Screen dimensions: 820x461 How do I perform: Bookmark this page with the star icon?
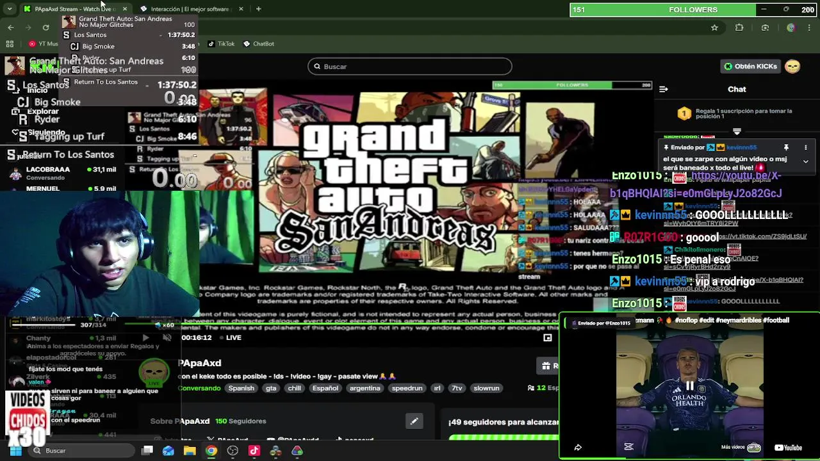(x=714, y=28)
